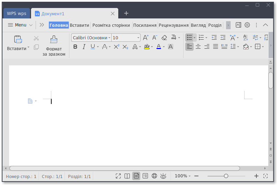Toggle bulleted list button
This screenshot has width=277, height=185.
189,37
